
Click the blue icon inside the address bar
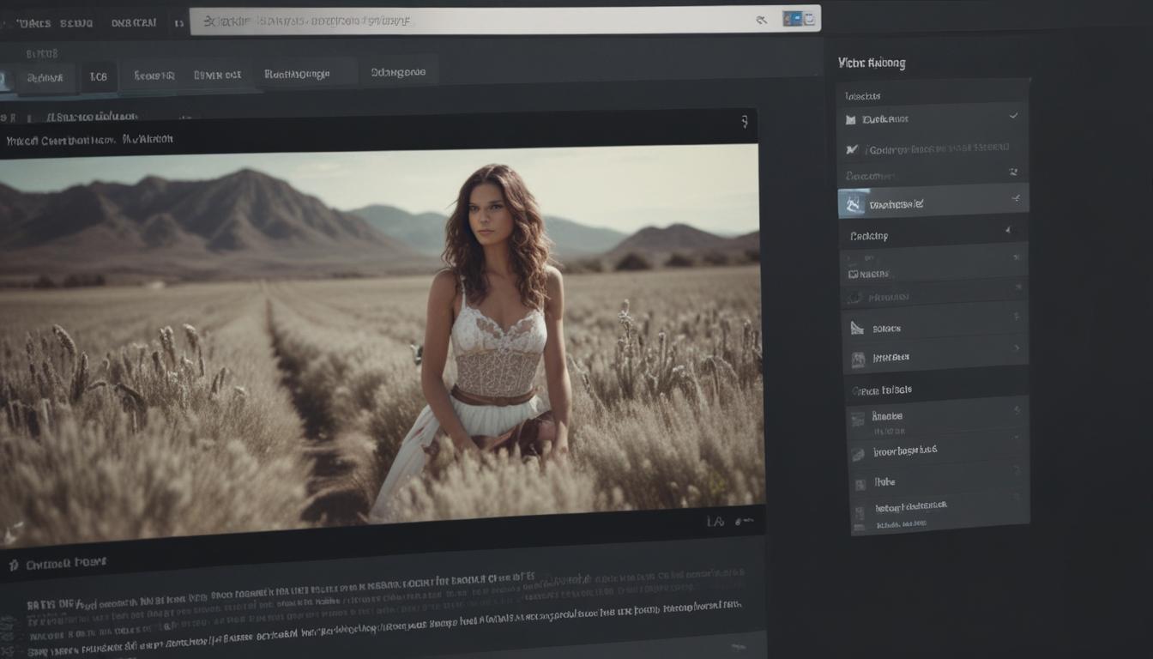791,19
